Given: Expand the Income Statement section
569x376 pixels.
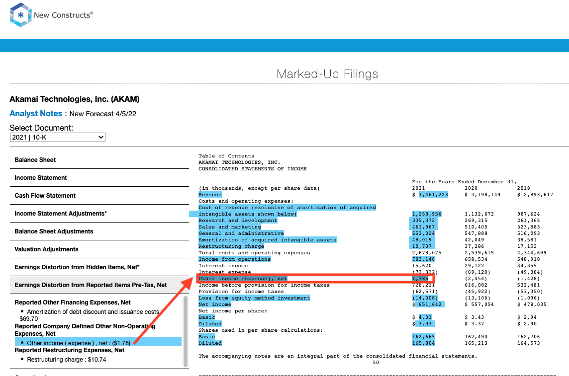Looking at the screenshot, I should click(x=99, y=178).
